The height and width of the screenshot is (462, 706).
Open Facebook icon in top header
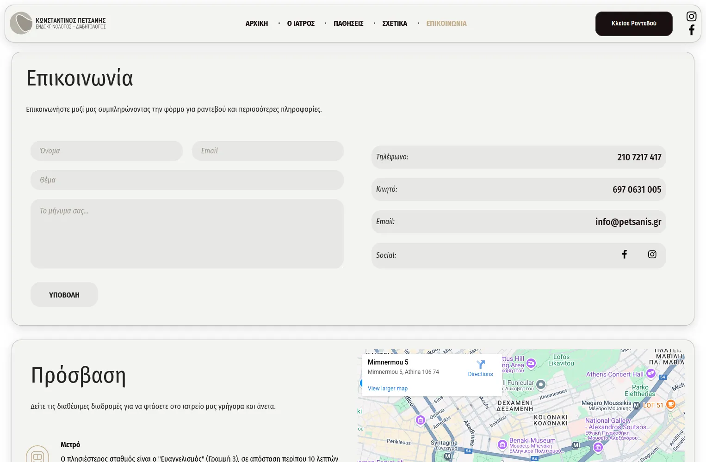click(691, 30)
